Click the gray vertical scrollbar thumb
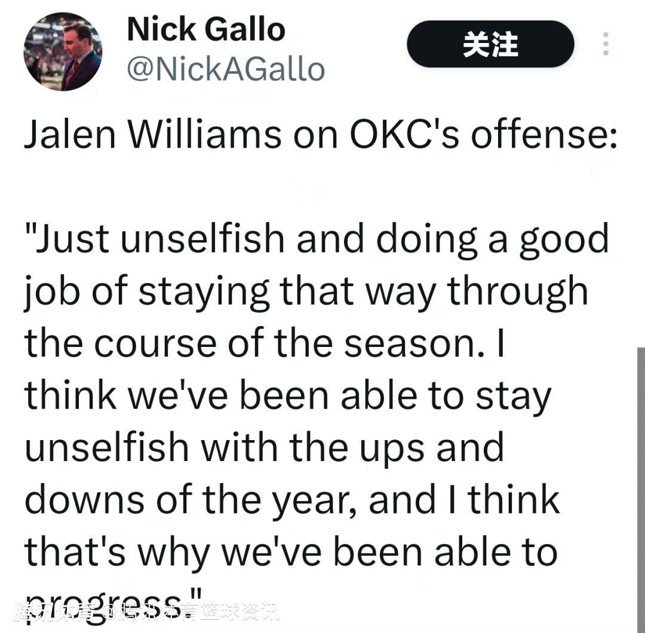645x633 pixels. click(640, 490)
